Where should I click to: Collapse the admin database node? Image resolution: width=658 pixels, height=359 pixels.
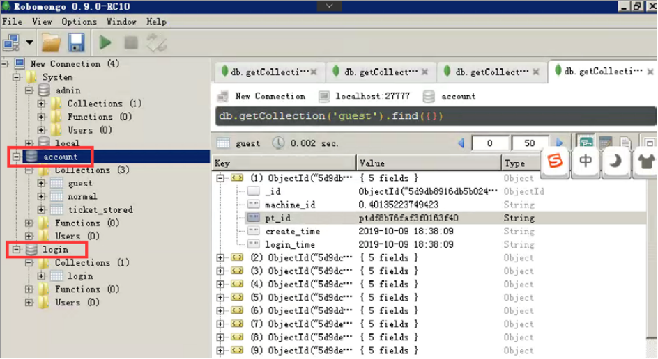29,90
